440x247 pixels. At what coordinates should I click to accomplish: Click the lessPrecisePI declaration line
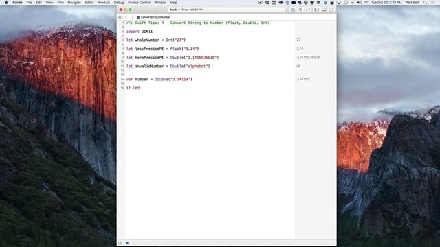click(163, 49)
